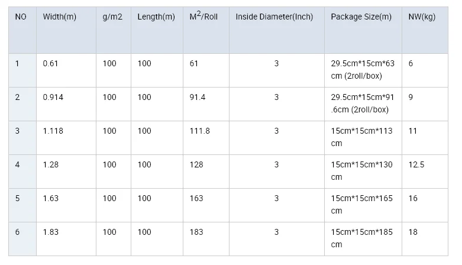The image size is (462, 265).
Task: Click the 1.28 width cell
Action: click(51, 165)
